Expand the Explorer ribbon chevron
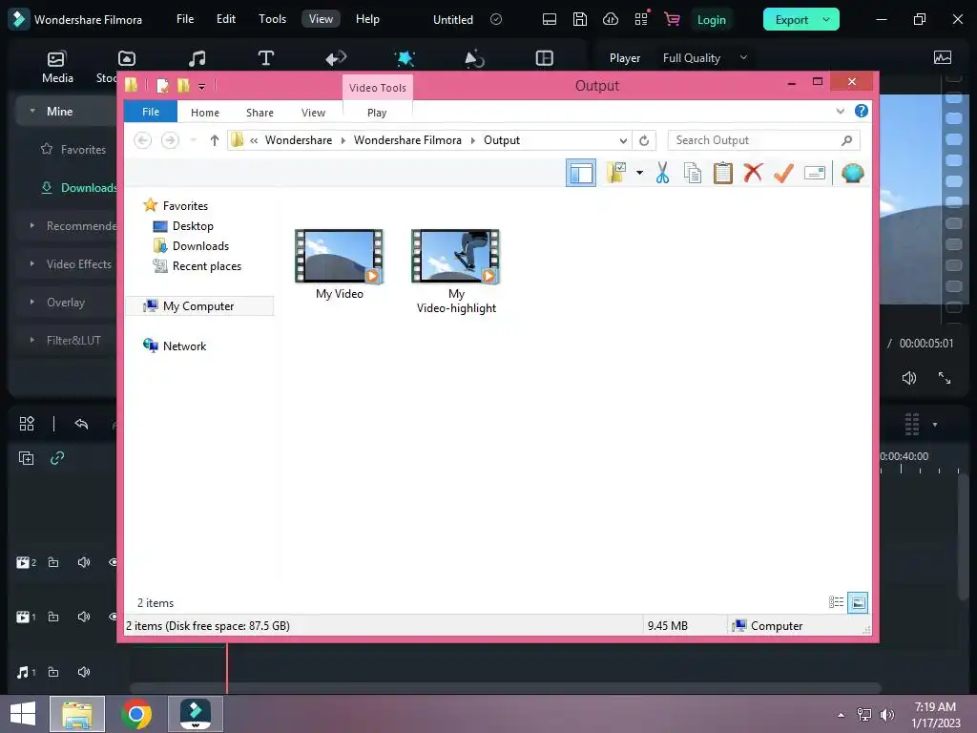This screenshot has width=977, height=733. 840,111
